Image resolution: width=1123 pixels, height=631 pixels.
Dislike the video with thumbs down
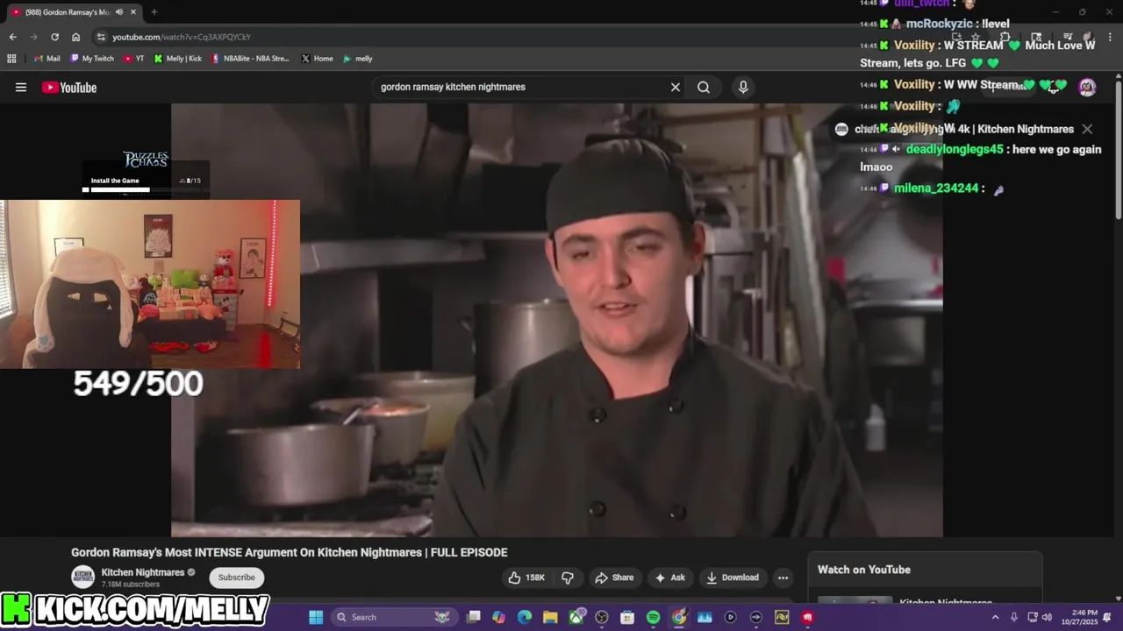(x=568, y=578)
